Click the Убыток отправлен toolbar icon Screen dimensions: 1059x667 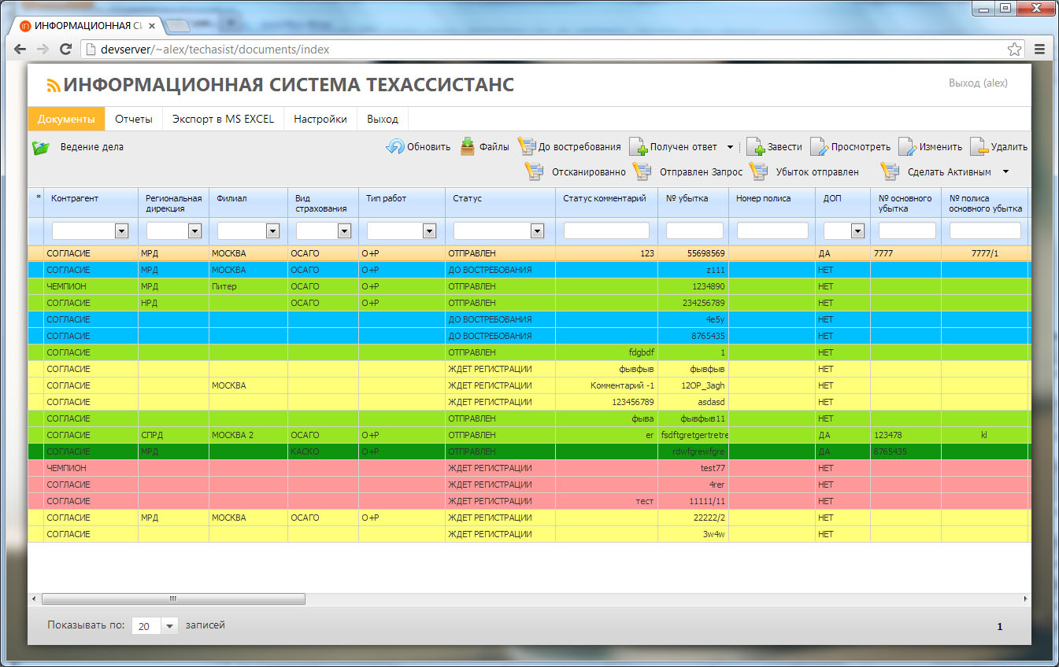(x=758, y=171)
